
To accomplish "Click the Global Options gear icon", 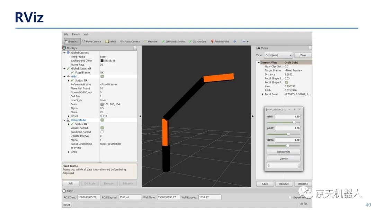I will pyautogui.click(x=68, y=52).
